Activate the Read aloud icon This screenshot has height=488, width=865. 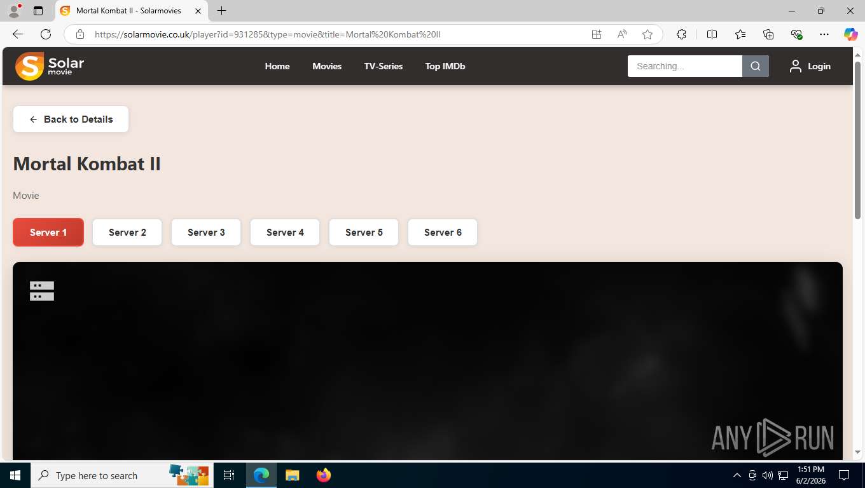point(622,34)
